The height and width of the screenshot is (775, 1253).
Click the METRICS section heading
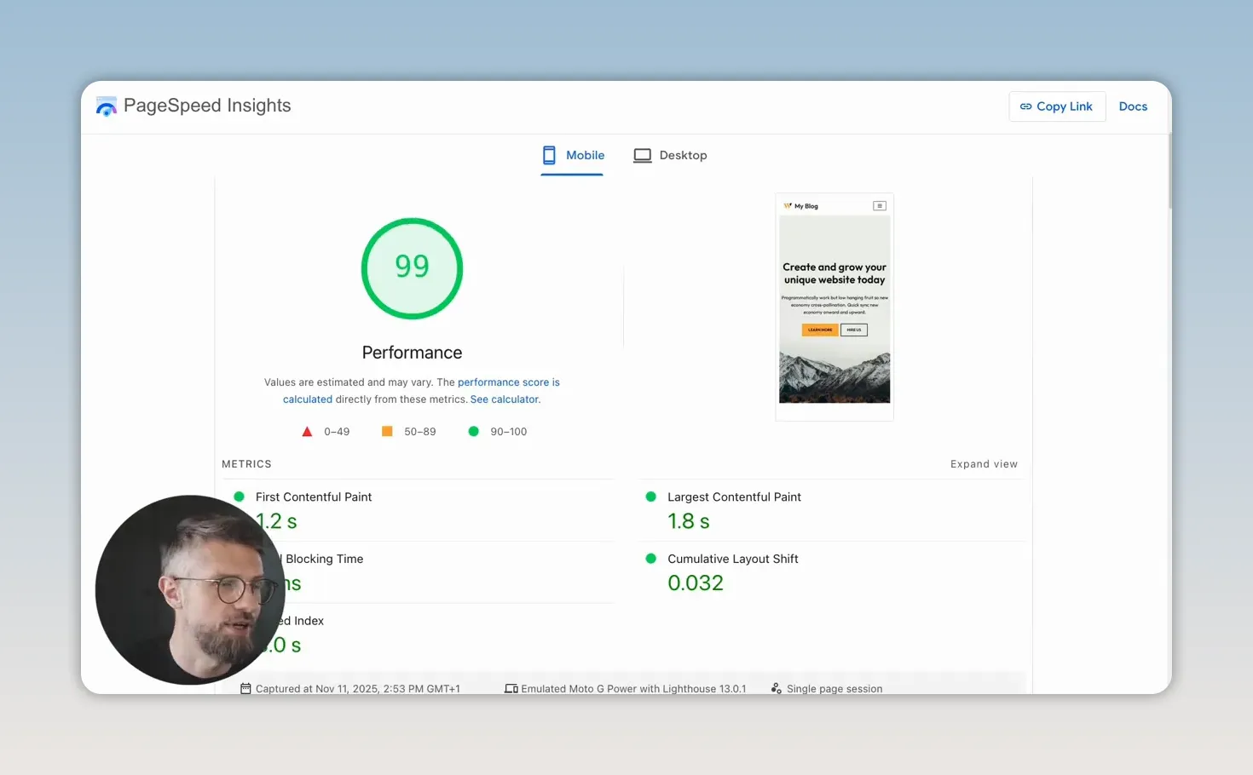pos(246,464)
